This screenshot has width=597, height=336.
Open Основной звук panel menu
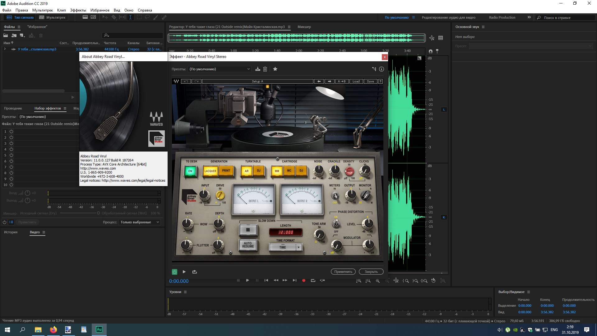(483, 27)
